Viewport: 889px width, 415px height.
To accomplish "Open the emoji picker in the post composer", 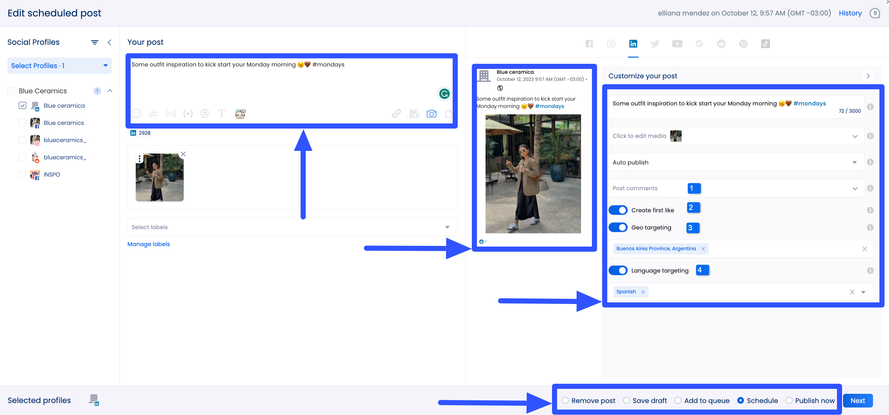I will 136,114.
